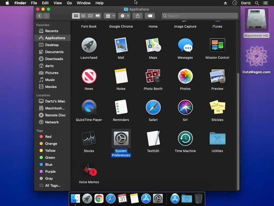Select the Stocks app icon

click(x=89, y=138)
